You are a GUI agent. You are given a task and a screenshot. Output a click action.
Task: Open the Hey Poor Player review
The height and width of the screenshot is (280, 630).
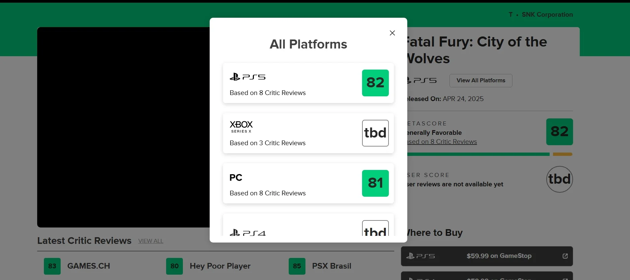pos(220,266)
